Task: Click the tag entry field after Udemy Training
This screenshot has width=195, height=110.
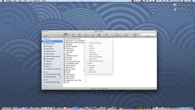Action: 107,43
